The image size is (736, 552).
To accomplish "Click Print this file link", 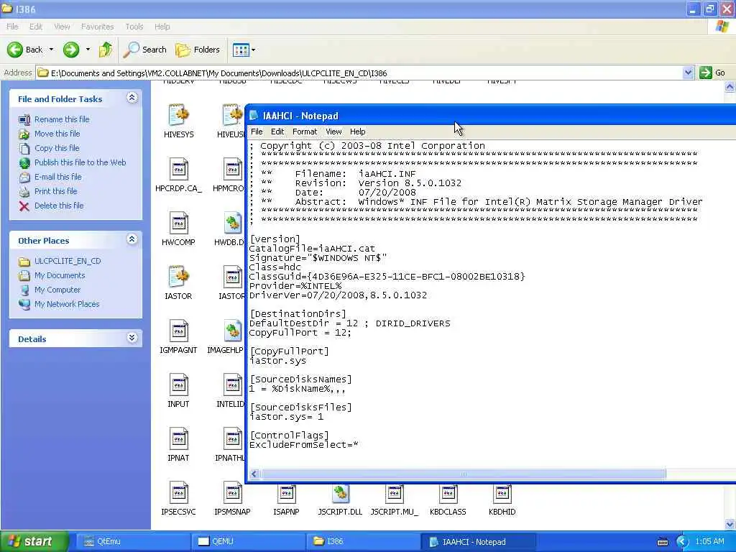I will [56, 191].
